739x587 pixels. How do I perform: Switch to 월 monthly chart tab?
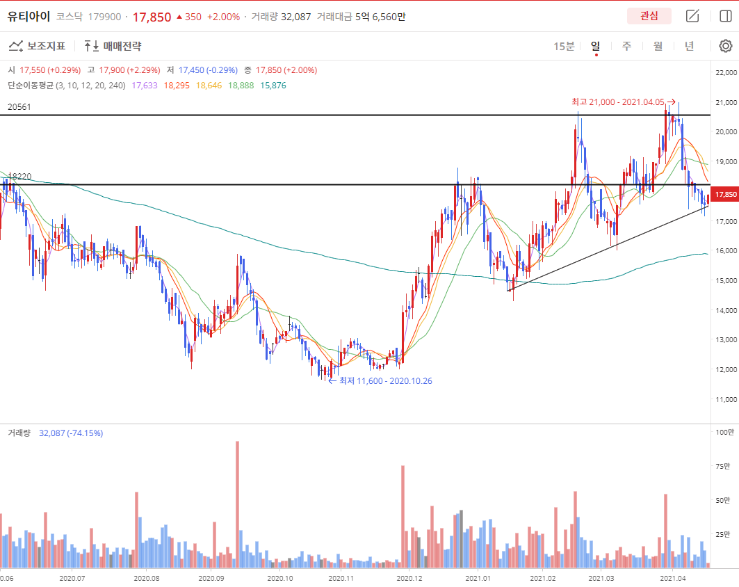[x=658, y=46]
